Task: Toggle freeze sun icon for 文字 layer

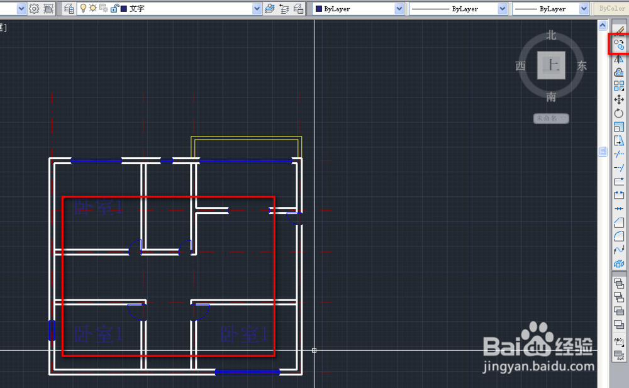Action: tap(92, 8)
